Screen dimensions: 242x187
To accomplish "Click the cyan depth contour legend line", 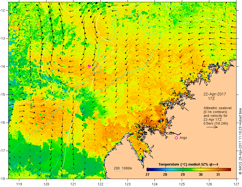I will click(x=119, y=171).
